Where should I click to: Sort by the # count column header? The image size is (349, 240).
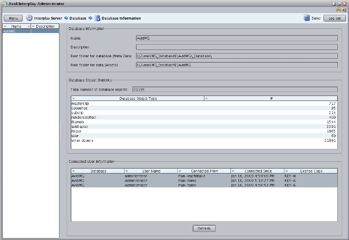[x=271, y=98]
